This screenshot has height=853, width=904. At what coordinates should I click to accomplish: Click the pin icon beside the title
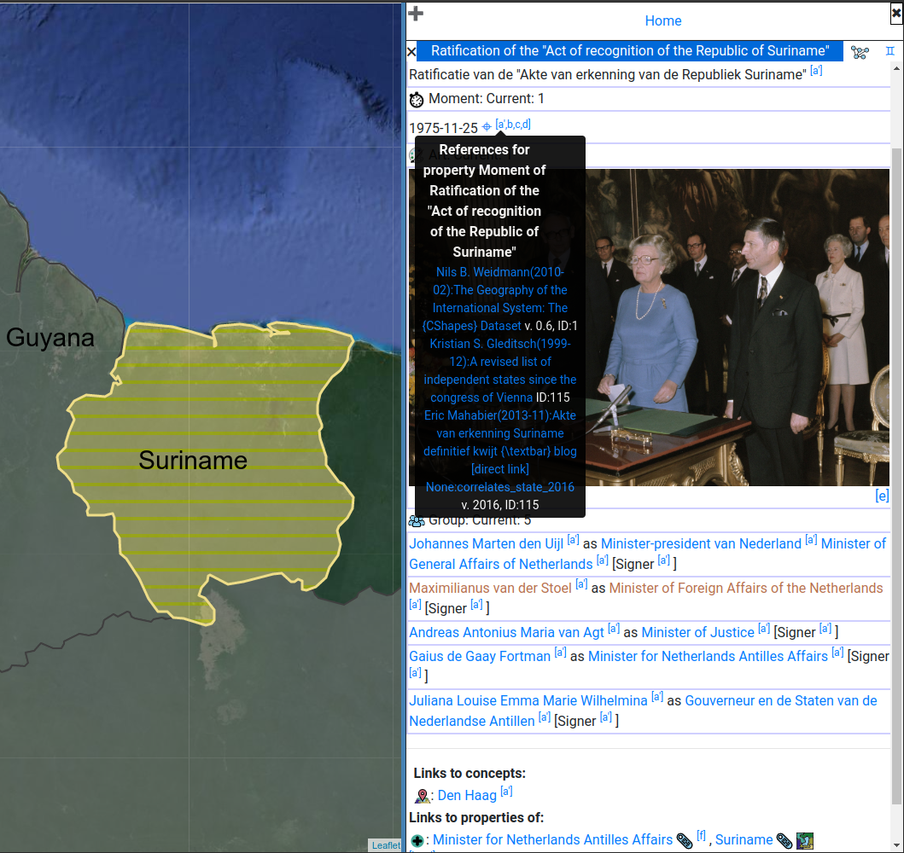click(889, 51)
